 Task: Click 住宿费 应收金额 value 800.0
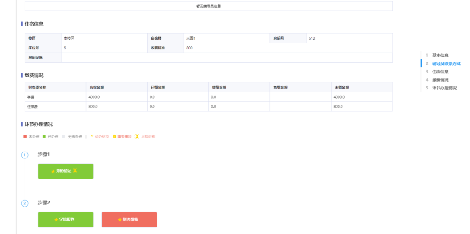point(93,106)
